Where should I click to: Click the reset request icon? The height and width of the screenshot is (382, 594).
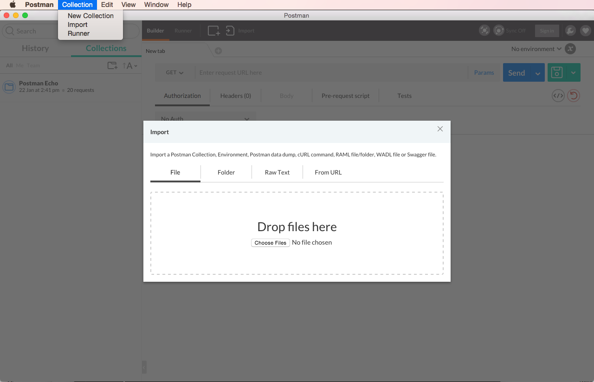574,96
